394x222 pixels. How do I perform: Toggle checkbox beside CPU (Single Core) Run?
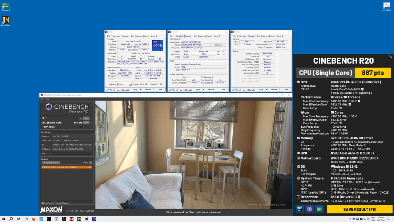click(x=91, y=122)
